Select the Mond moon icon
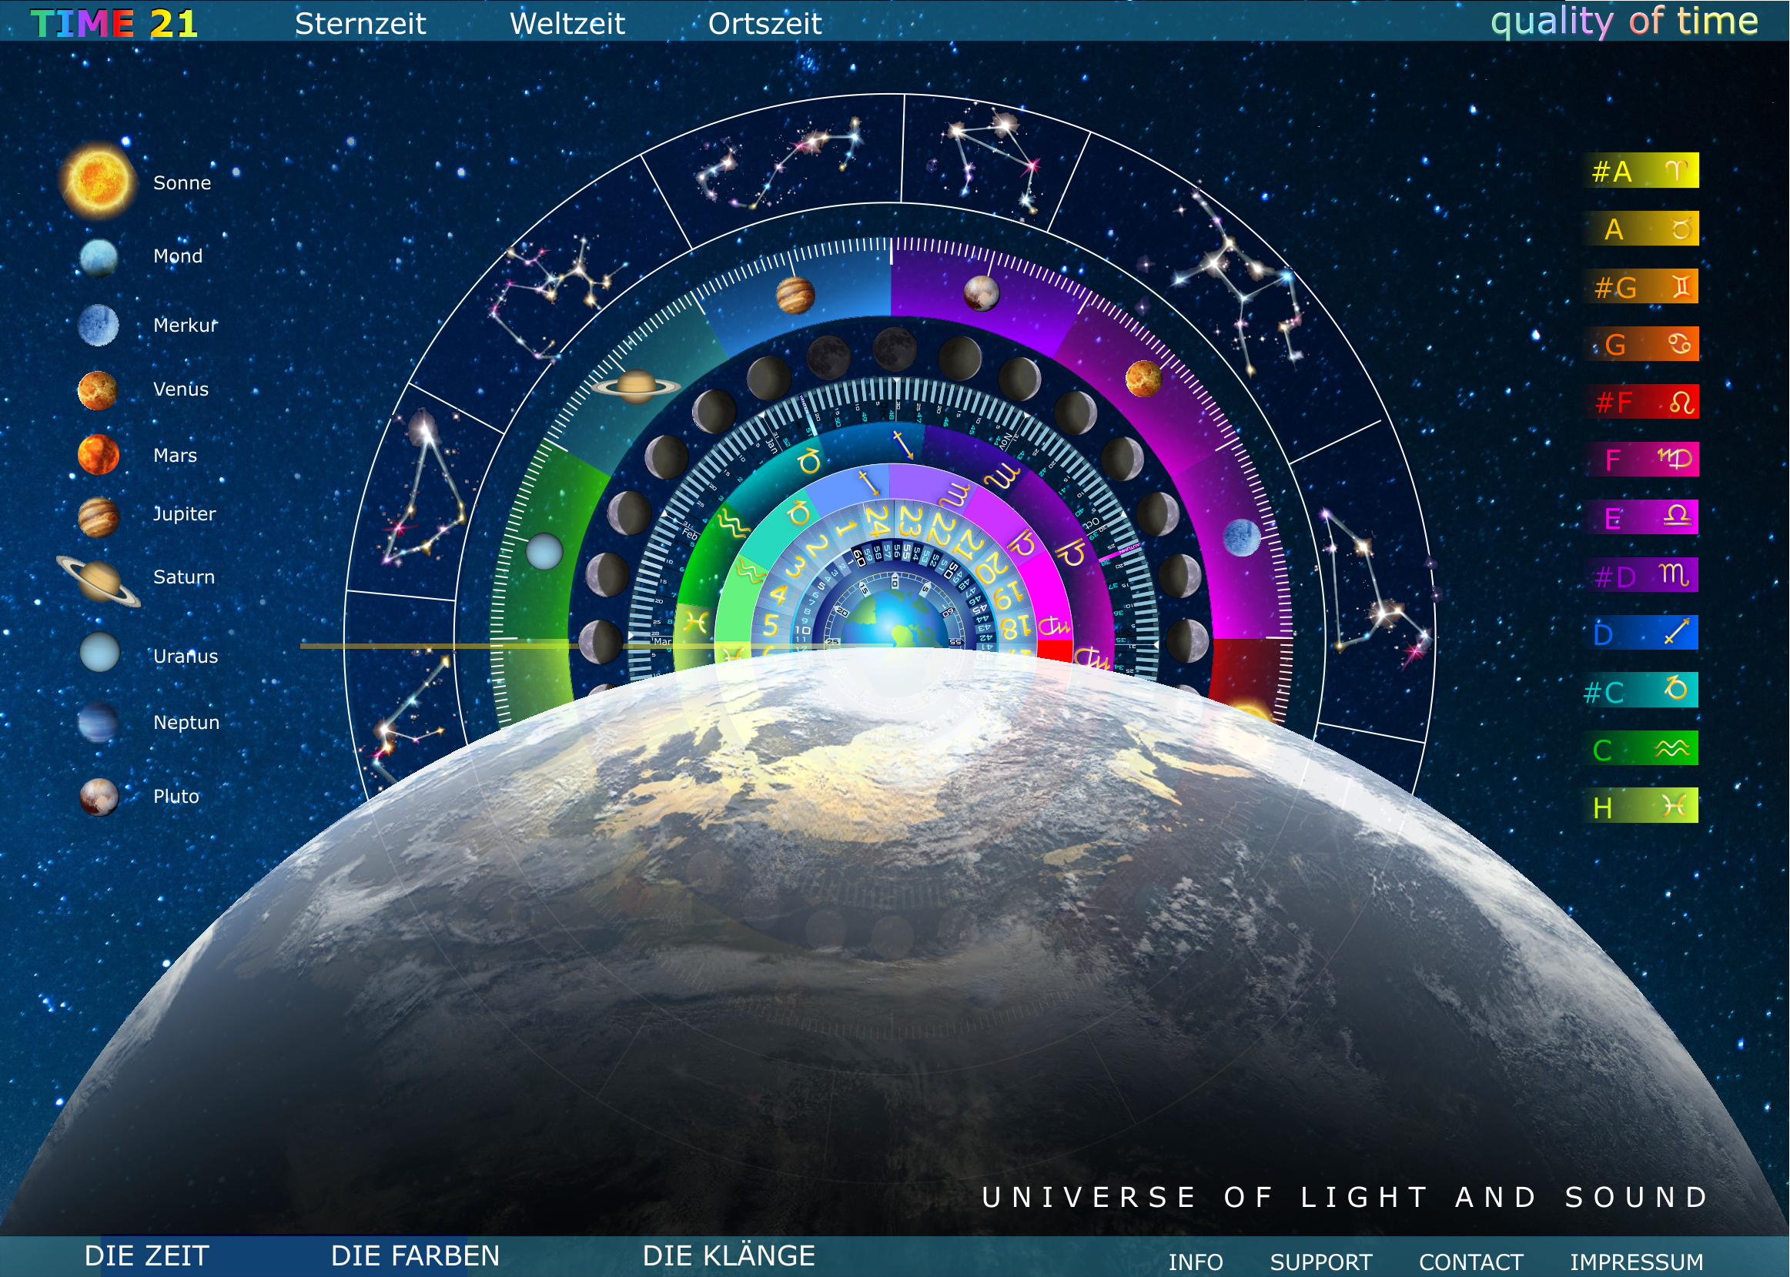Screen dimensions: 1790x1277 point(99,257)
